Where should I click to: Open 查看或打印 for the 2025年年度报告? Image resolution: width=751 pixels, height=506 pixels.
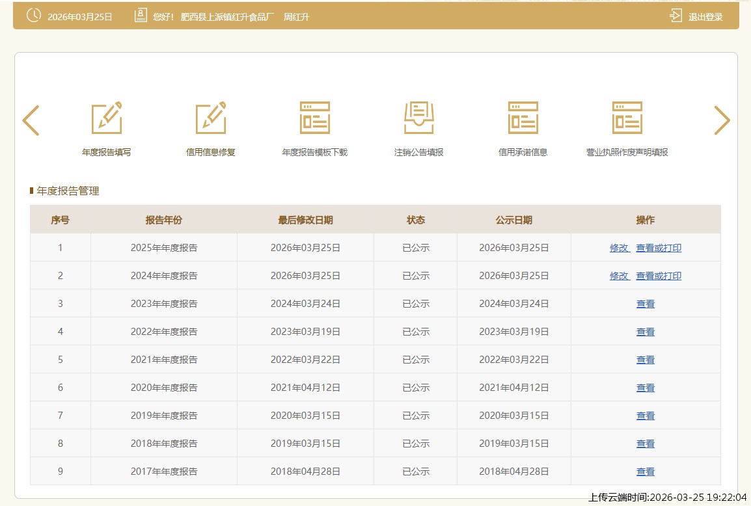pos(659,248)
